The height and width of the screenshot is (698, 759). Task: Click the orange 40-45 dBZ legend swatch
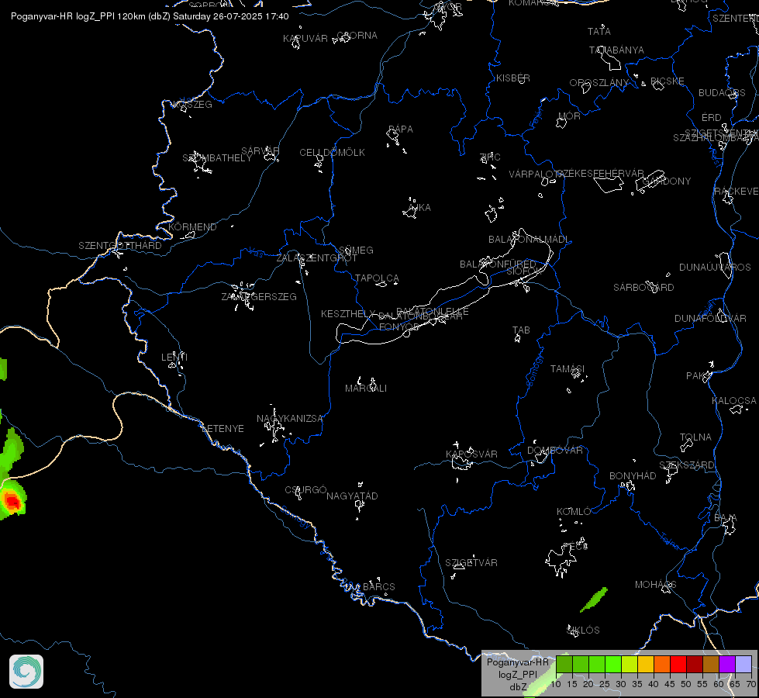coord(662,665)
